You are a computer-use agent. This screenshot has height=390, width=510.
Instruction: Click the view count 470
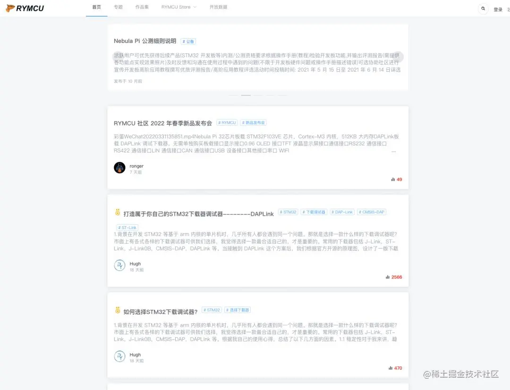[x=398, y=368]
